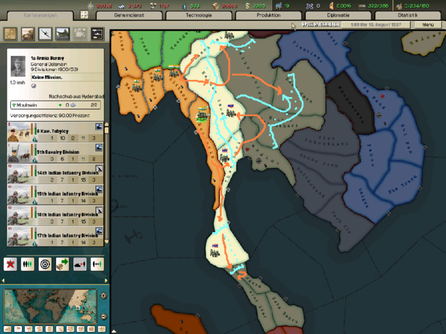Viewport: 446px width, 334px height.
Task: Click the minimap zoom-in round button
Action: [x=104, y=296]
